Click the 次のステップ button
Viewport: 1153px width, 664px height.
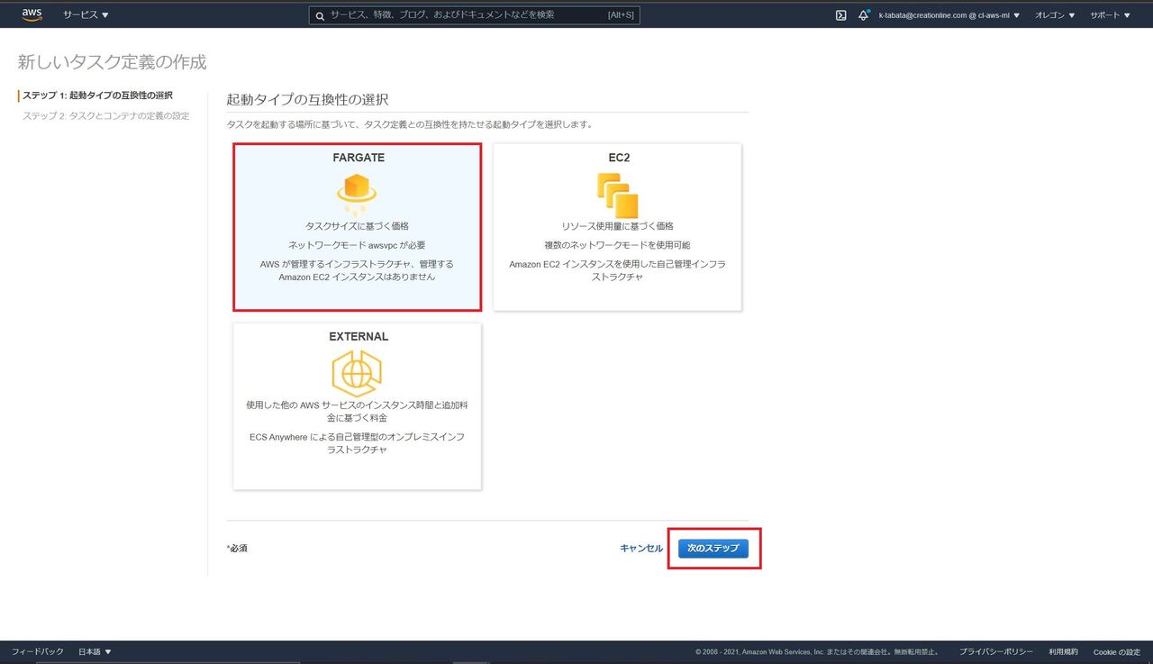[713, 548]
